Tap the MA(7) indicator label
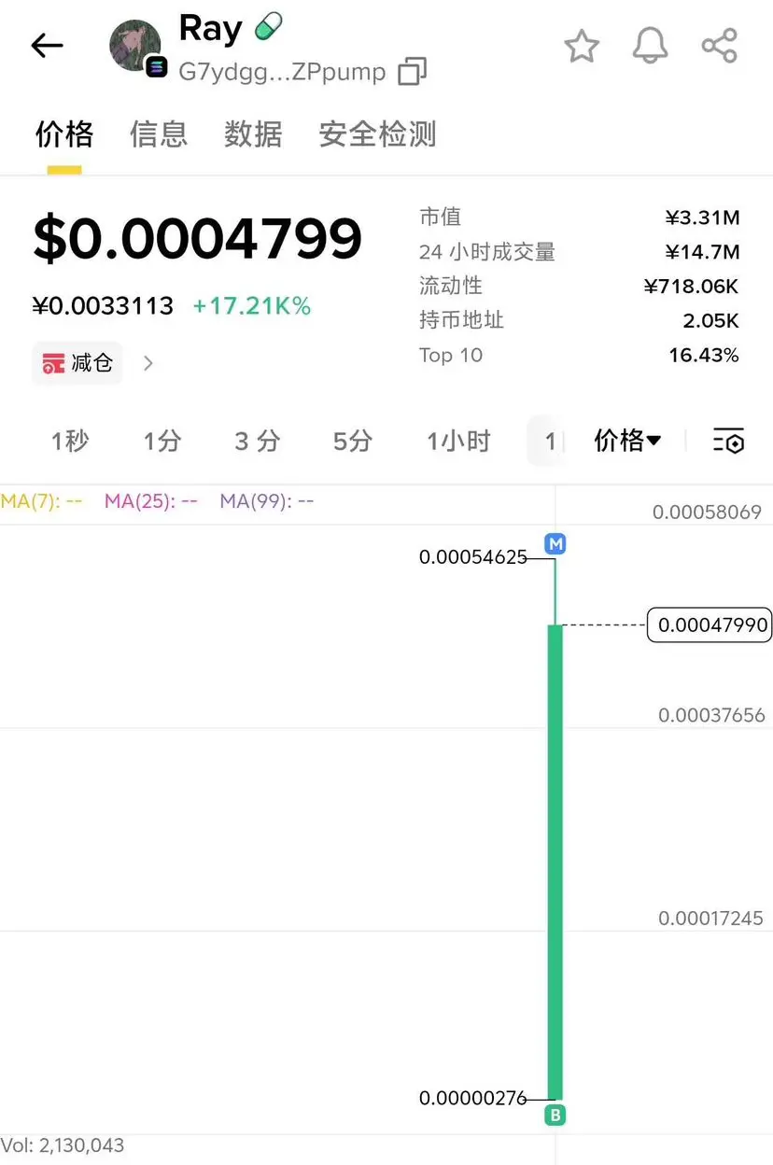The width and height of the screenshot is (773, 1165). [41, 501]
